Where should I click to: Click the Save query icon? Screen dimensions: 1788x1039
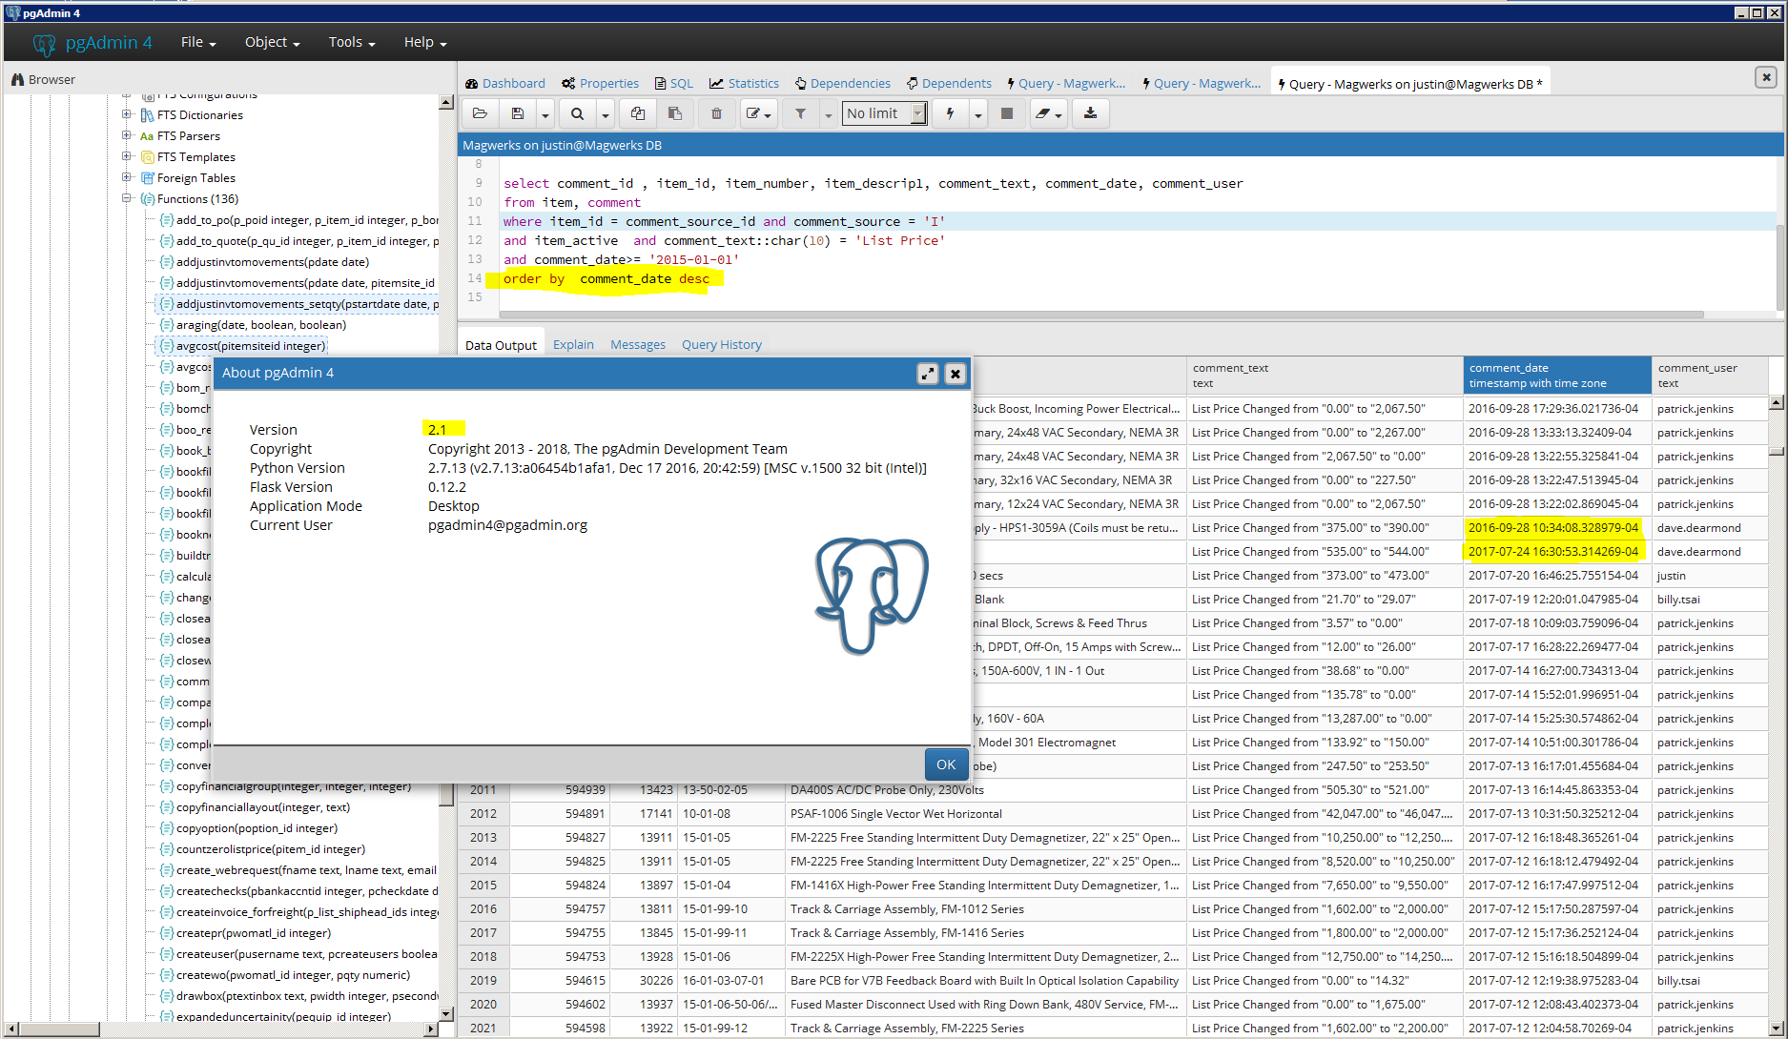point(517,113)
